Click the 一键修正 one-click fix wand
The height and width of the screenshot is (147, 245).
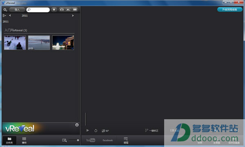pos(151,130)
